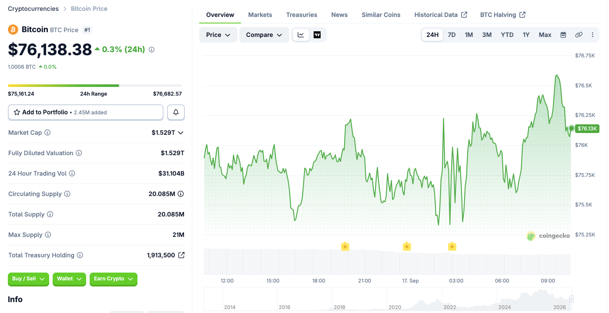
Task: Open the Historical Data tab link
Action: (x=441, y=15)
